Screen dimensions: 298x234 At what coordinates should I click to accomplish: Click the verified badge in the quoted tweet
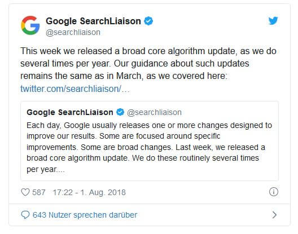click(120, 112)
